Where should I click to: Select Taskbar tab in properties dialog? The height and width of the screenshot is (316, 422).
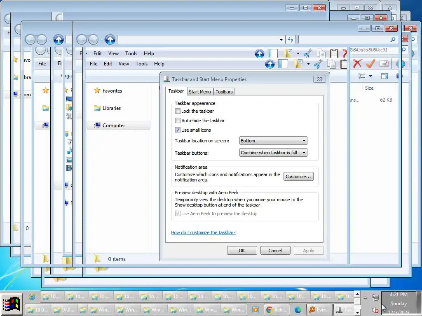point(176,91)
